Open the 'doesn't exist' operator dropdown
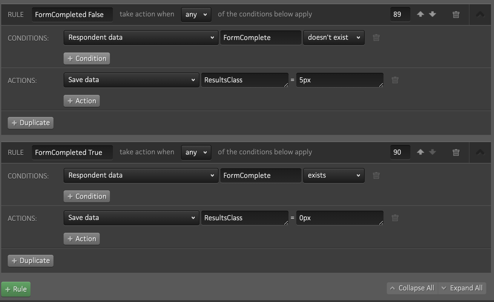This screenshot has height=302, width=494. coord(334,38)
